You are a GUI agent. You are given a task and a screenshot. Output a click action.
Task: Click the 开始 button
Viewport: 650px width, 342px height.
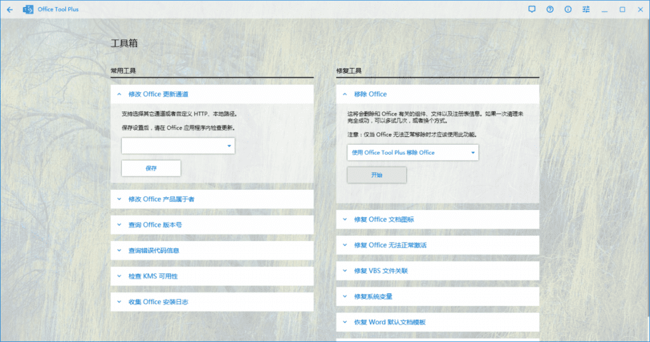coord(376,175)
